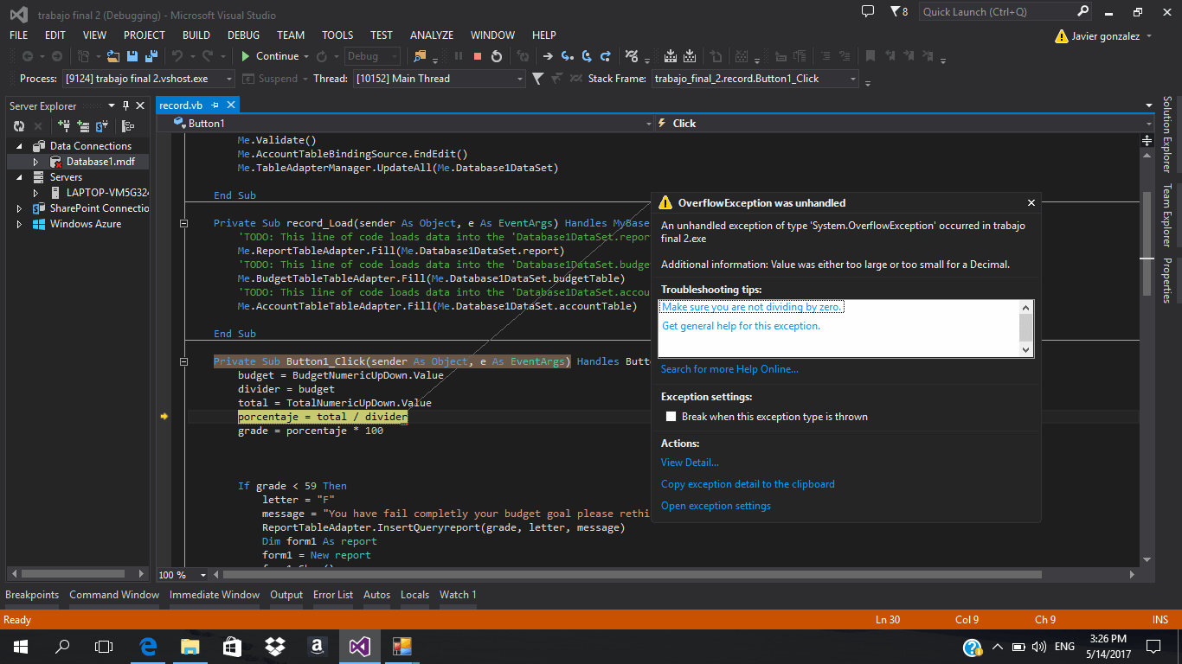Click View Detail... link
The height and width of the screenshot is (664, 1182).
(x=690, y=463)
